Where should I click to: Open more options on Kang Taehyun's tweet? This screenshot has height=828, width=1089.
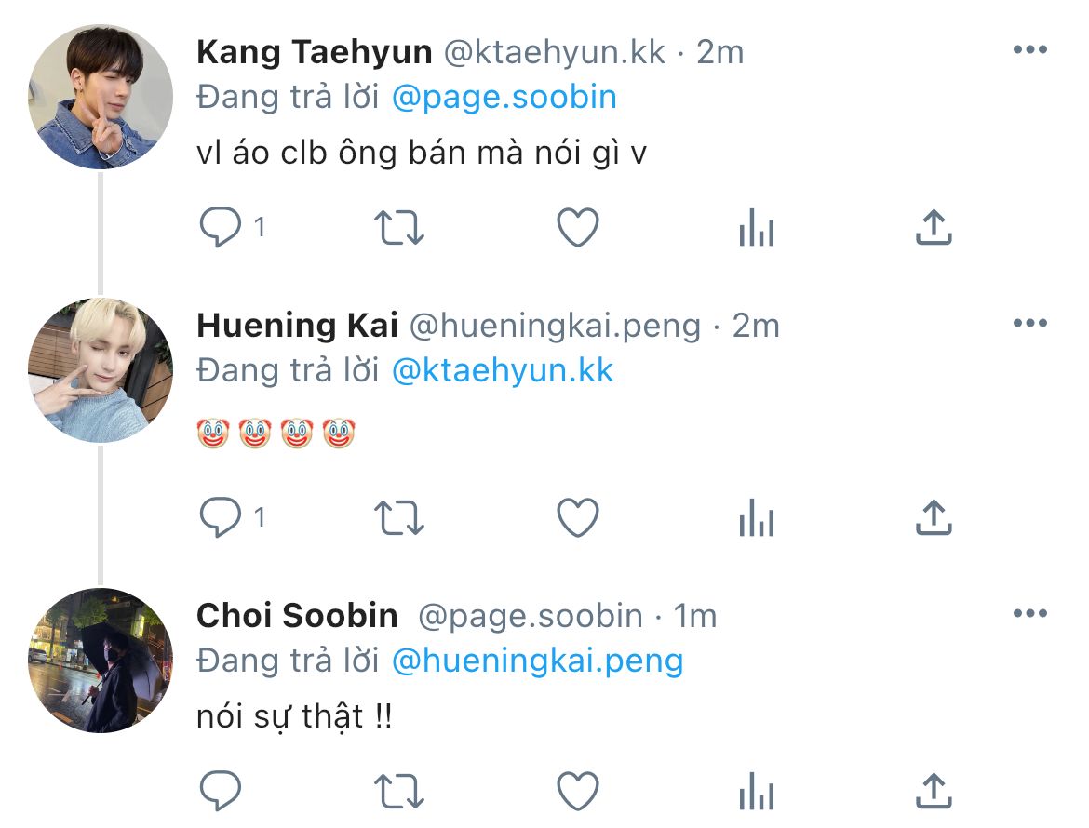pyautogui.click(x=1030, y=49)
